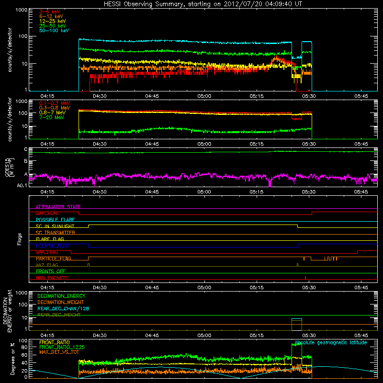Click the DECIMATION_WEIGHT legend label
Image resolution: width=383 pixels, height=383 pixels.
pyautogui.click(x=61, y=302)
